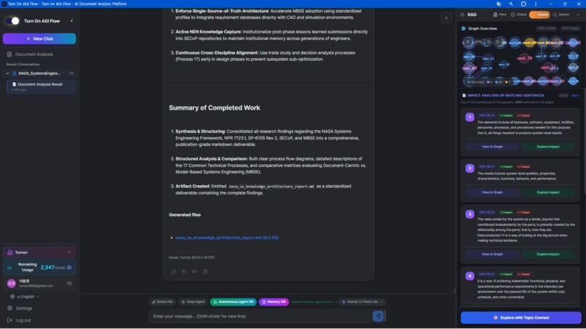Copy the response text
Viewport: 586px width, 329px height.
point(184,272)
